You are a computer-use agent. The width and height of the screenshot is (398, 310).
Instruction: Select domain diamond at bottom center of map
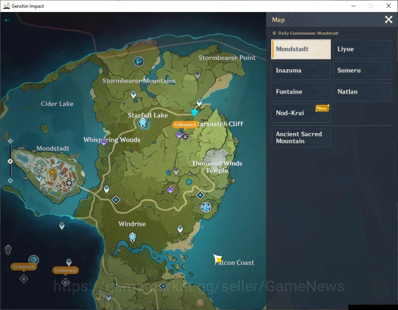[x=163, y=286]
